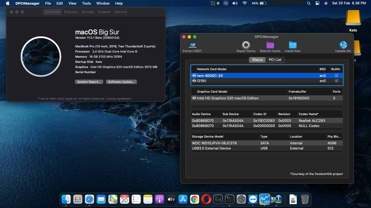The width and height of the screenshot is (371, 208).
Task: Launch Rebuild Cache toolbar item
Action: [270, 47]
